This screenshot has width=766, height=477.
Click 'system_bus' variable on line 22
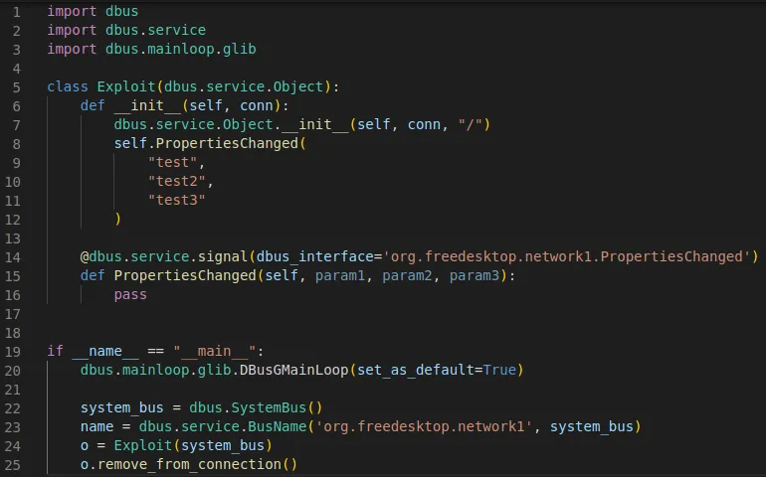(122, 407)
